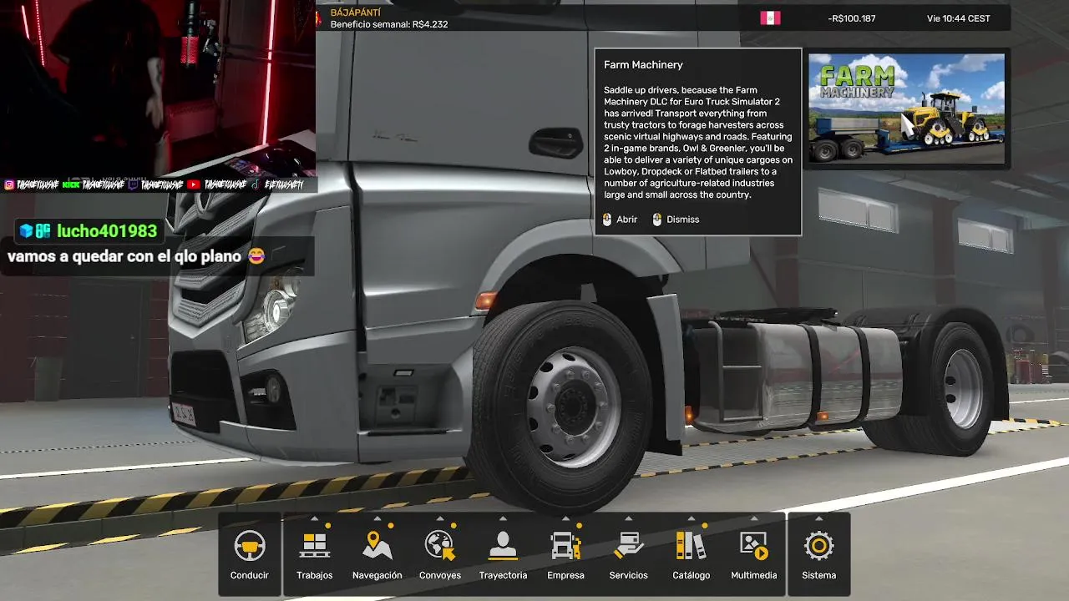
Task: Open the Convoyes globe icon
Action: coord(440,546)
